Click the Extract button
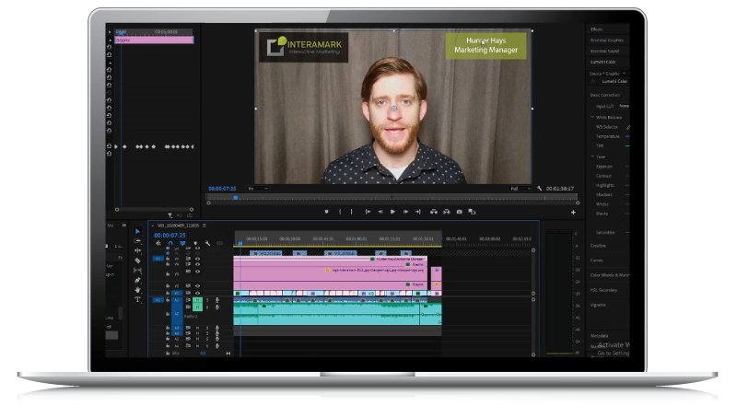Screen dimensions: 737x417 point(447,212)
